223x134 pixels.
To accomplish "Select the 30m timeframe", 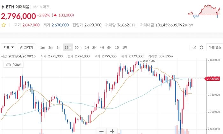I will pyautogui.click(x=78, y=48).
